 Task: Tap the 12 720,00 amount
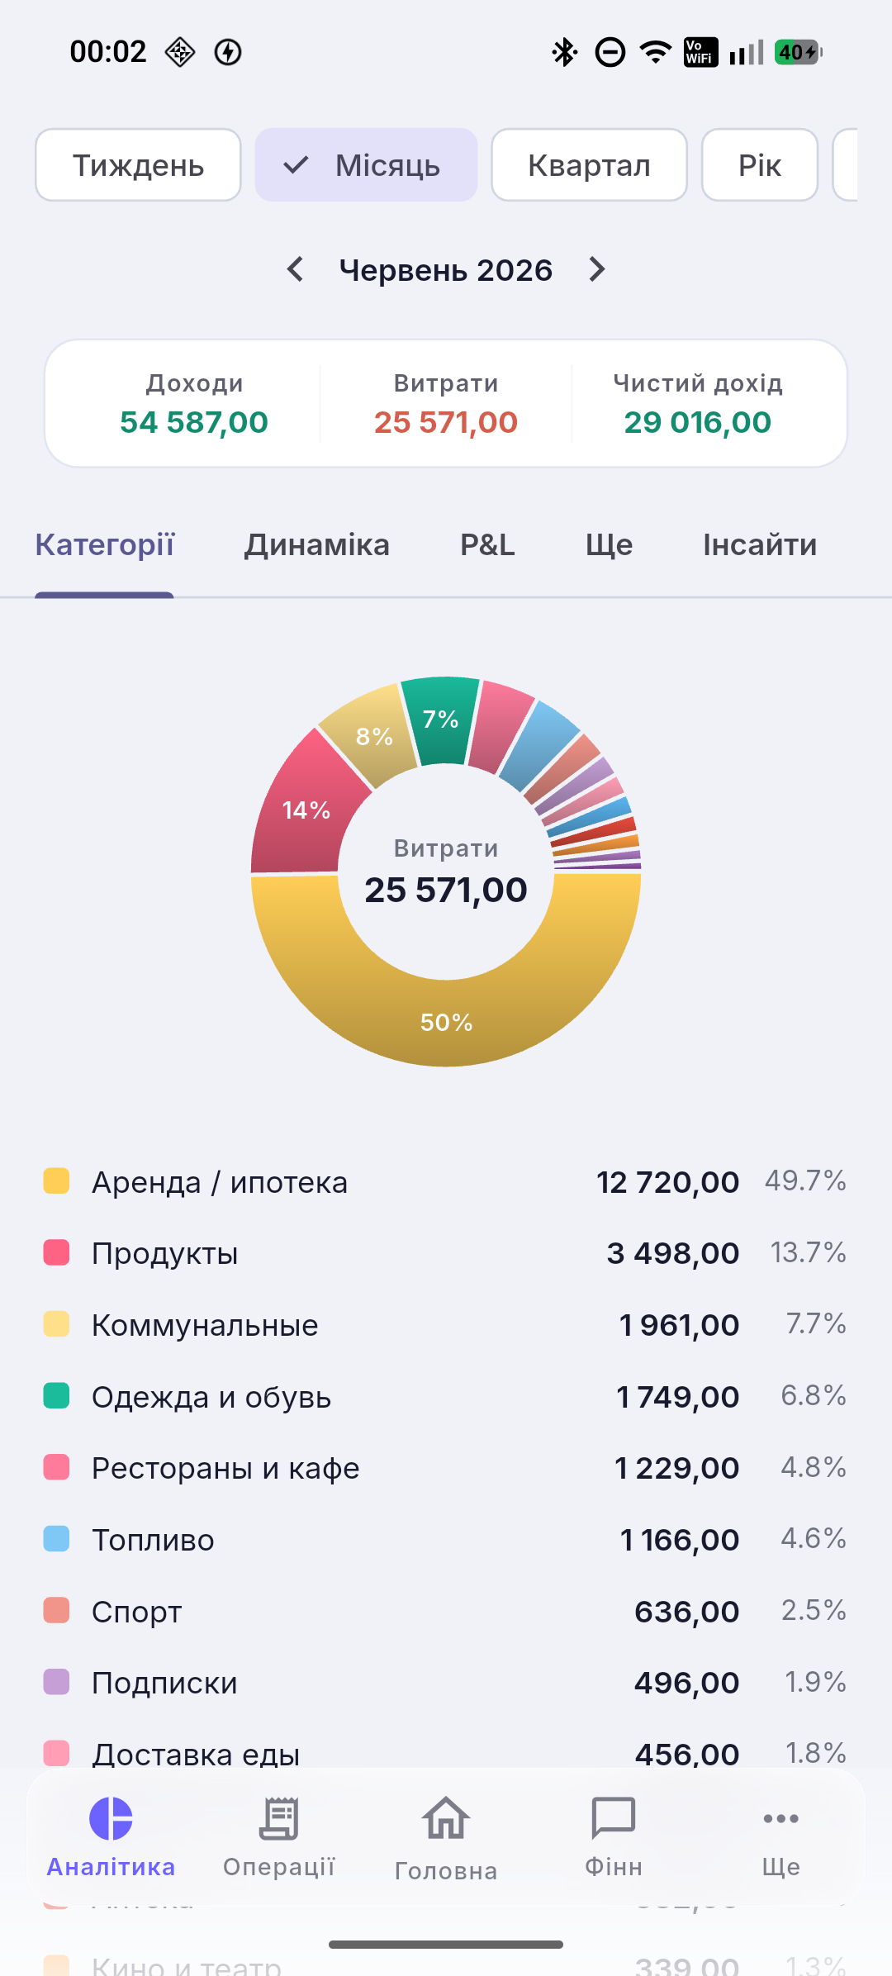pos(667,1182)
